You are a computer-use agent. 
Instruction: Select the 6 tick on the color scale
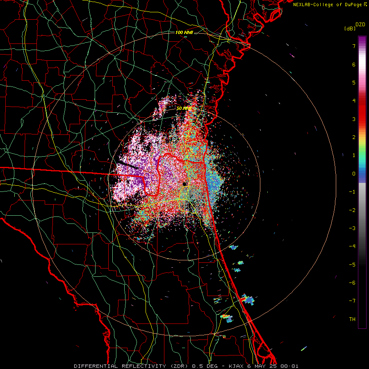tap(354, 64)
